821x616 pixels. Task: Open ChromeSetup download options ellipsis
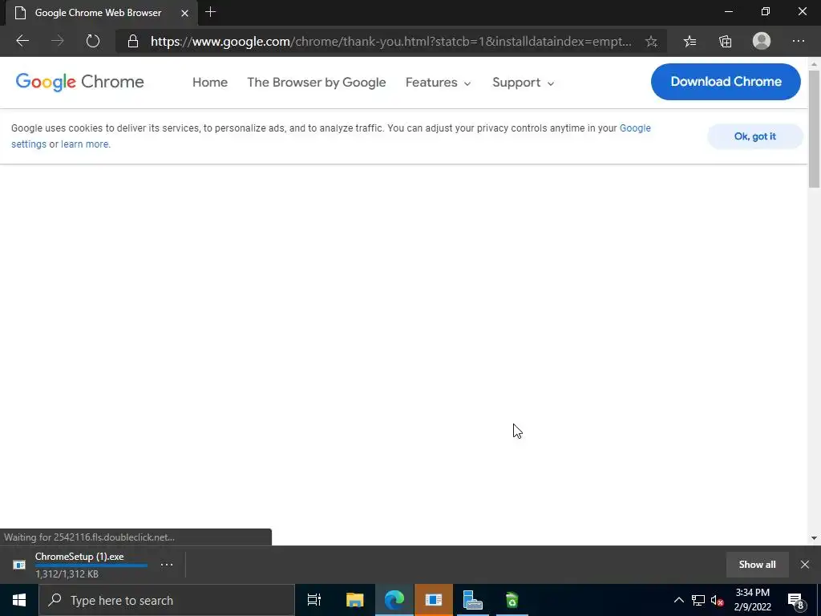coord(167,565)
